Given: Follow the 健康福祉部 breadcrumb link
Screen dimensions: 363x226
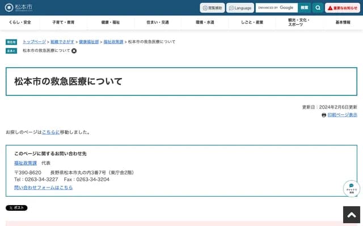Looking at the screenshot, I should pos(89,42).
